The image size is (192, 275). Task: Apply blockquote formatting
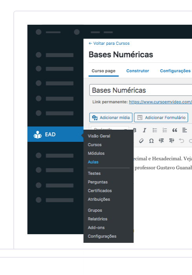coord(175,130)
